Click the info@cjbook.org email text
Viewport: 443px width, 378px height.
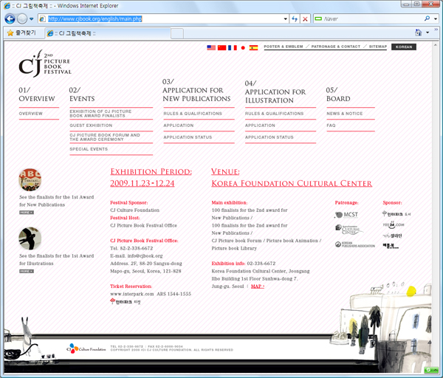click(x=145, y=256)
